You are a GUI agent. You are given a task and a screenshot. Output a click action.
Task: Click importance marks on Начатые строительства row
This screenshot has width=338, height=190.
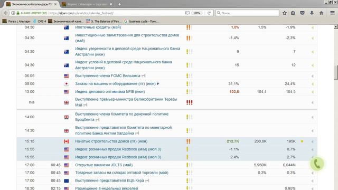pos(189,141)
